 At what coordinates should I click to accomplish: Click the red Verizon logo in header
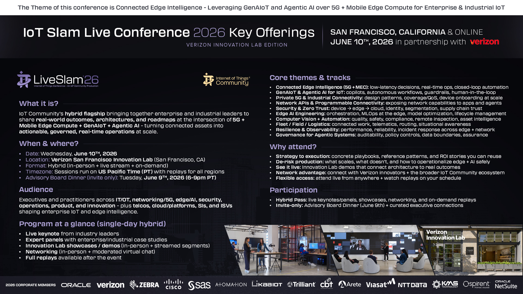(x=484, y=42)
